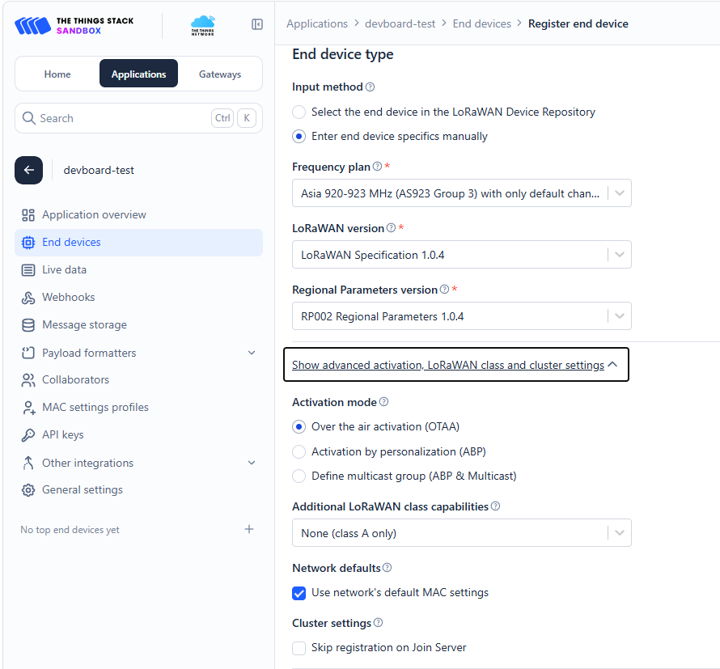Click the General settings gear icon
The width and height of the screenshot is (720, 669).
[28, 490]
